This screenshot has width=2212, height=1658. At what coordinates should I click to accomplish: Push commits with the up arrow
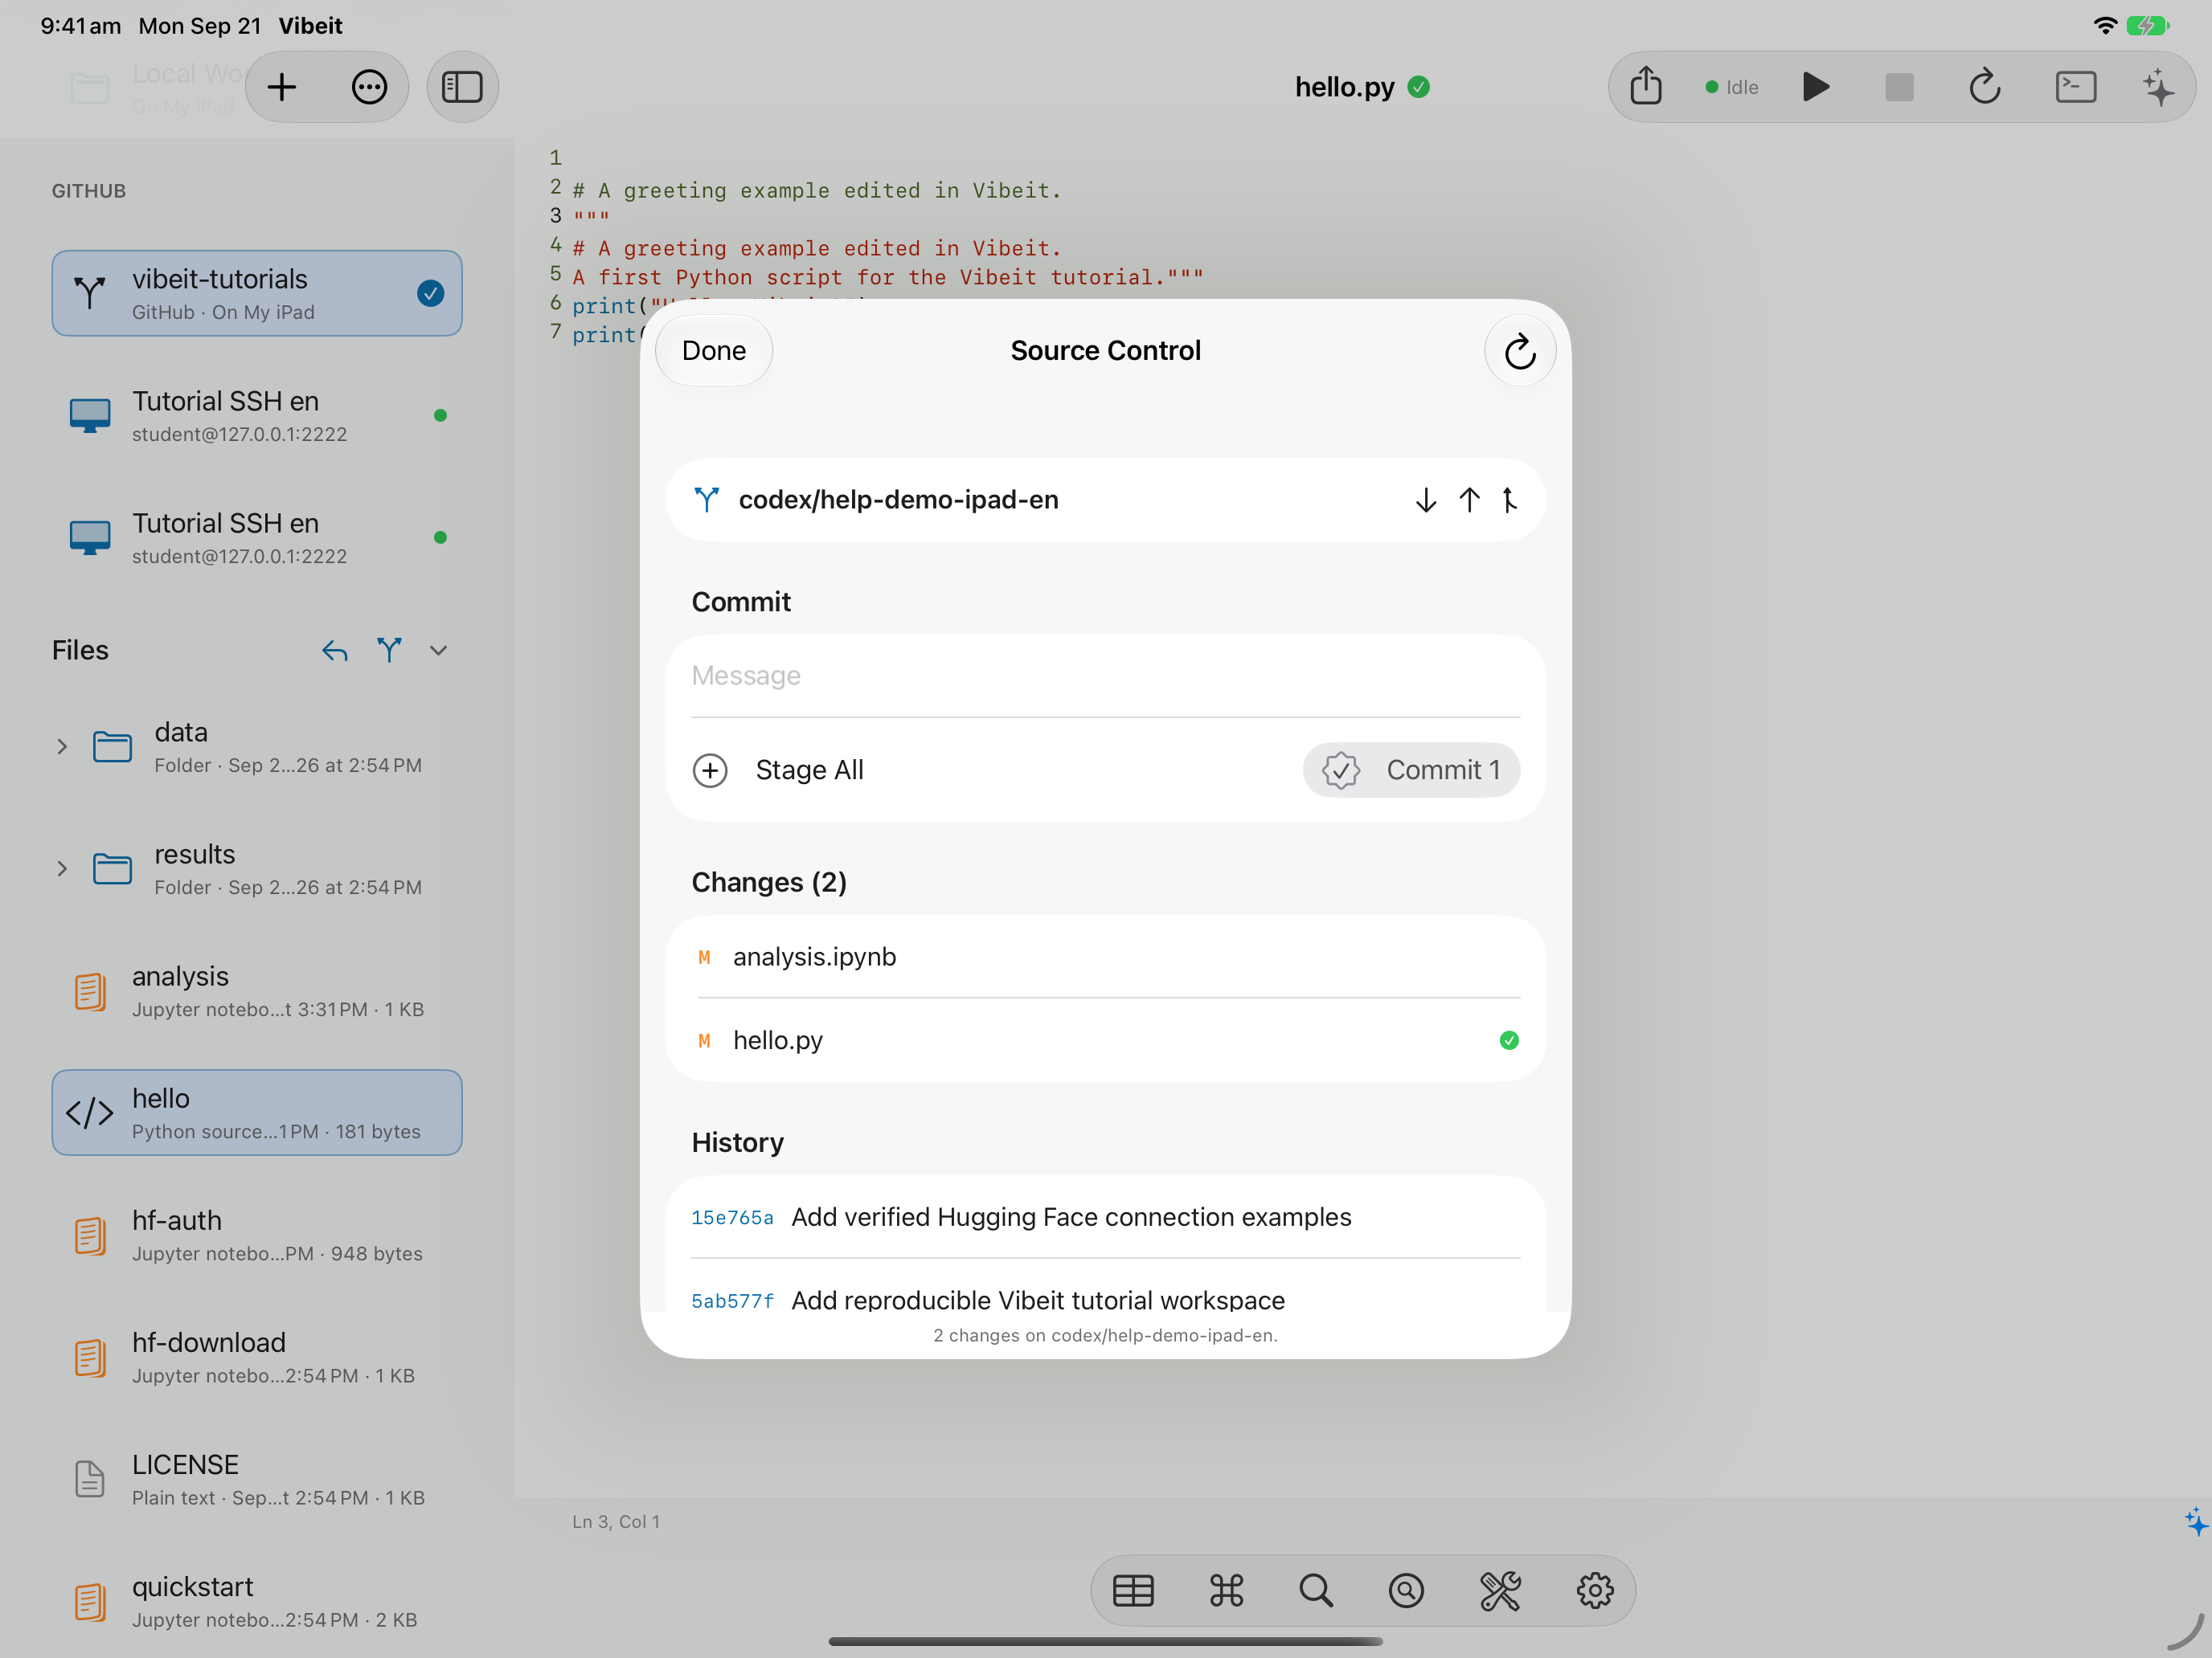(1468, 500)
